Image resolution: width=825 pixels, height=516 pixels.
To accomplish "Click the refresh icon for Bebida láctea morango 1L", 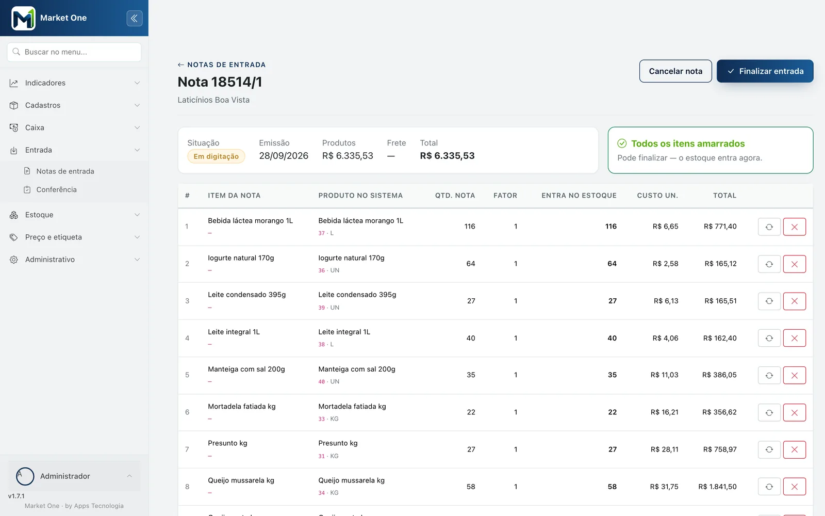I will [x=769, y=227].
